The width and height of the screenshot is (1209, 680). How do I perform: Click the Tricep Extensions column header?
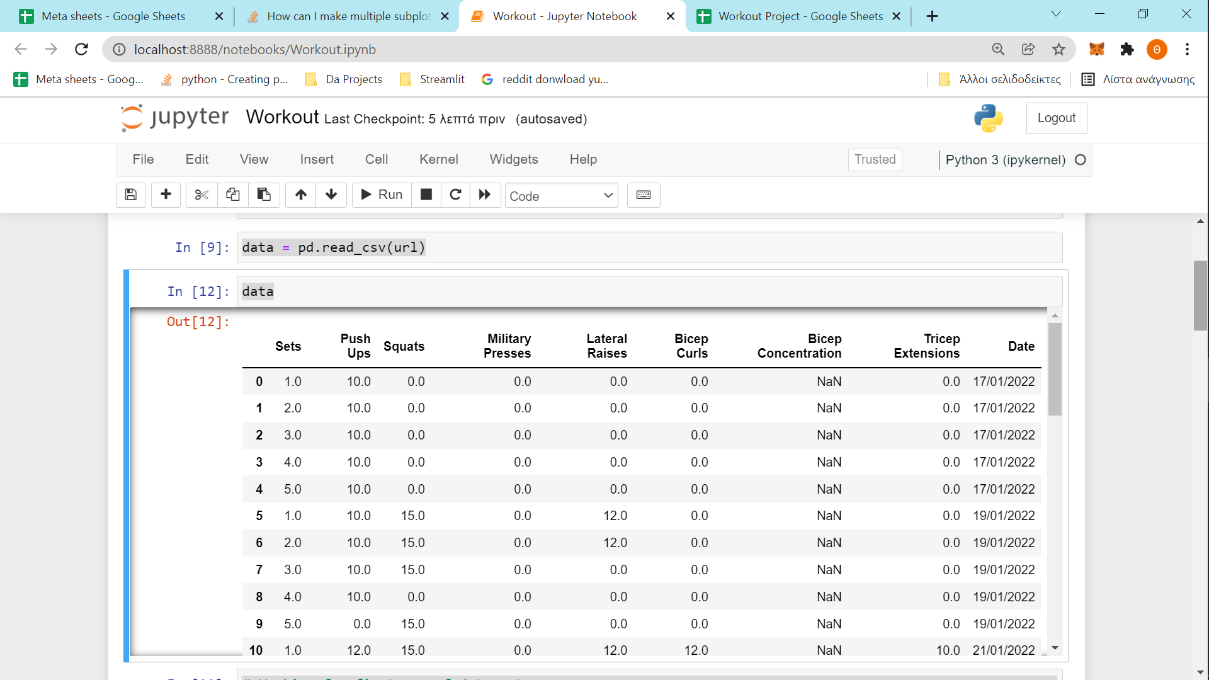927,346
